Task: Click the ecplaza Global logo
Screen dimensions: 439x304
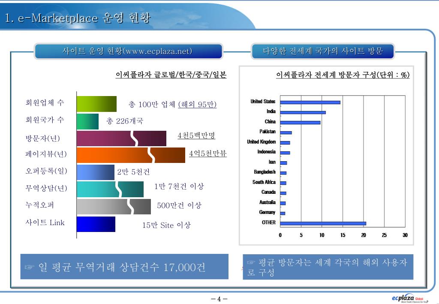Action: point(409,298)
